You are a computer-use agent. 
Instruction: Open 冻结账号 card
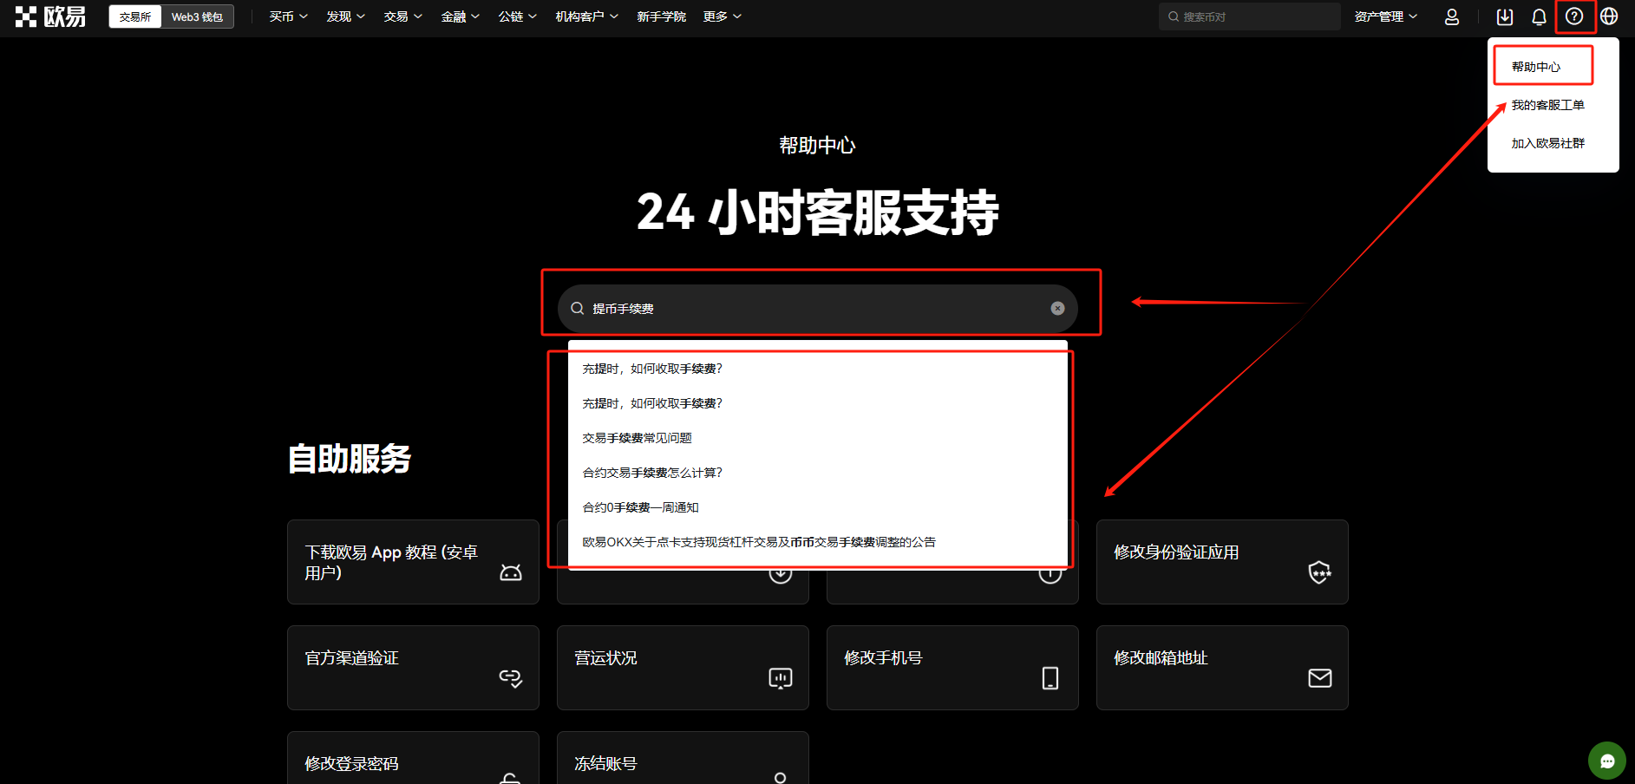[683, 759]
